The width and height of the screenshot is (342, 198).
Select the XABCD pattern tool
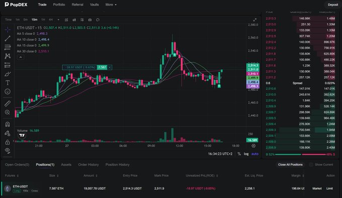click(x=8, y=56)
